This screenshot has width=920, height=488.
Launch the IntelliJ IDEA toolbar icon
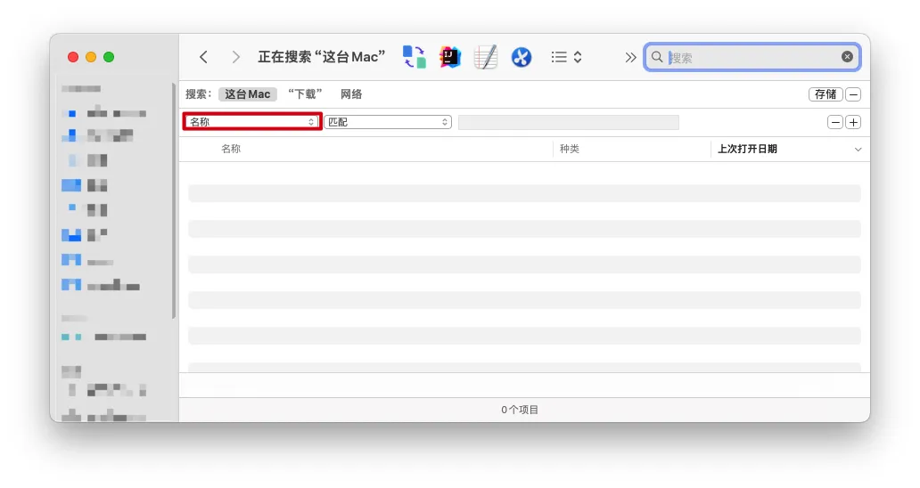[x=450, y=57]
